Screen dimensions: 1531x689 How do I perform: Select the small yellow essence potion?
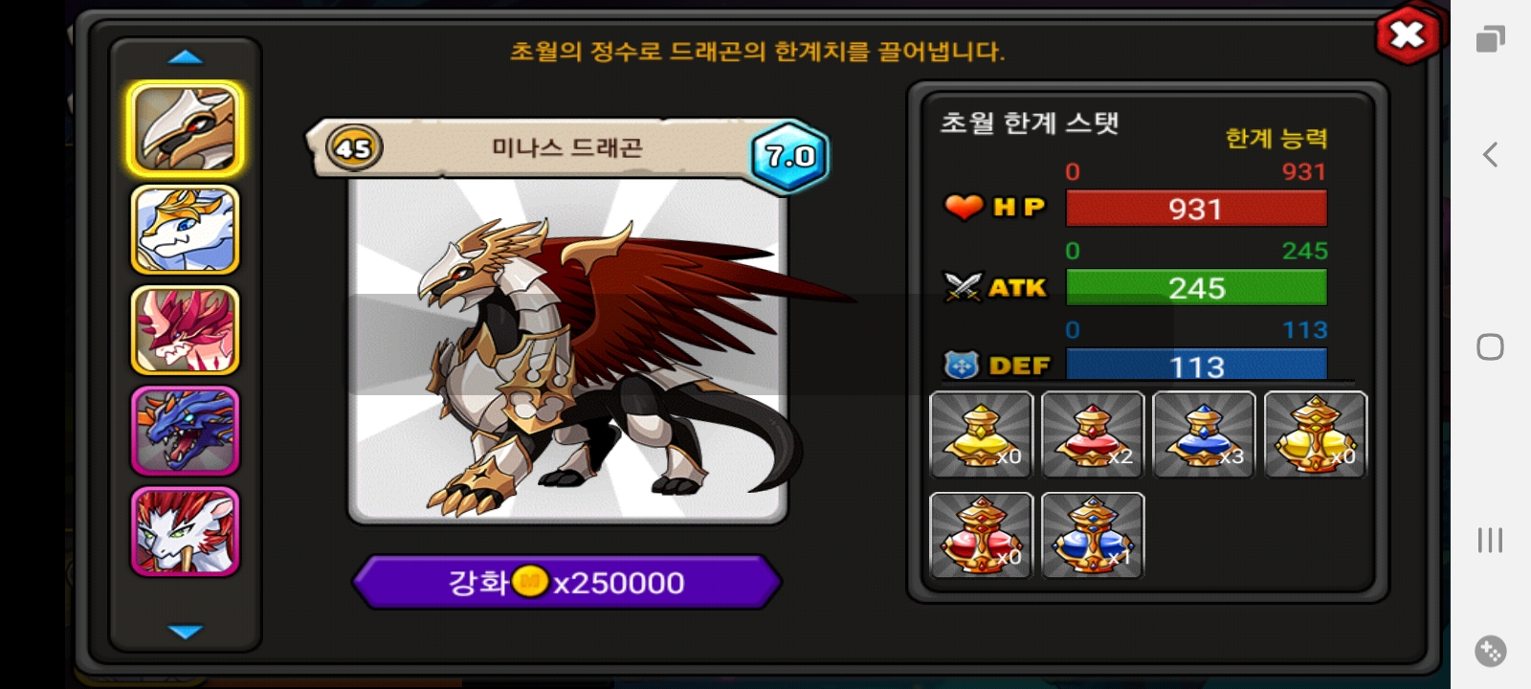982,434
